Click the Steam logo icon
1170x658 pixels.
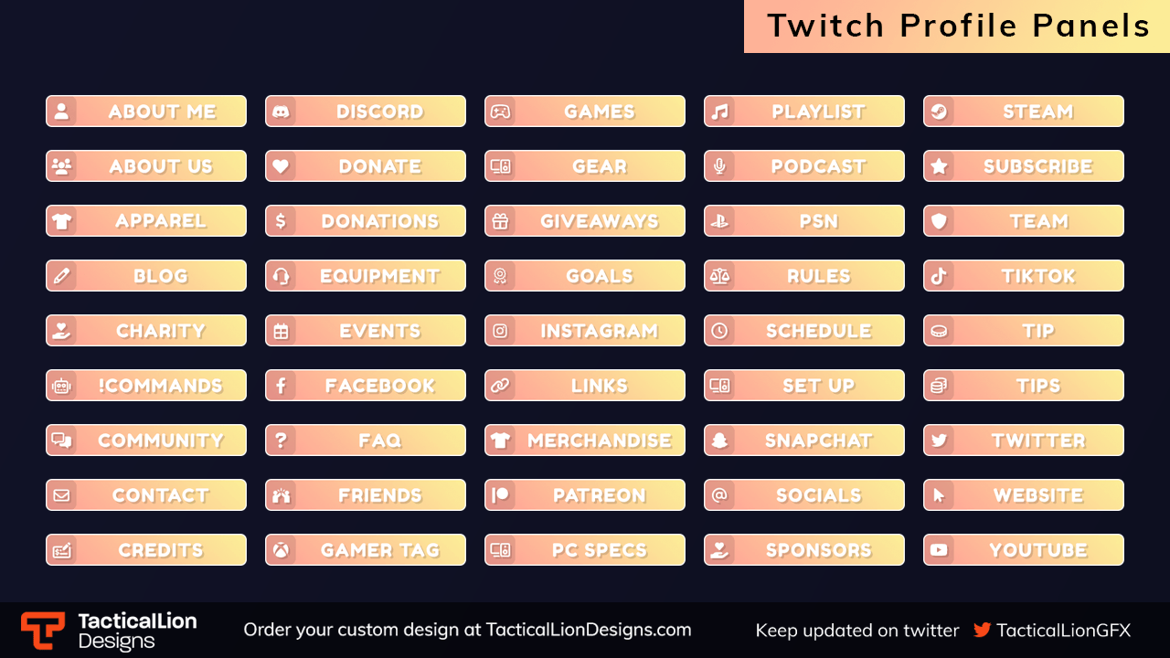tap(939, 111)
